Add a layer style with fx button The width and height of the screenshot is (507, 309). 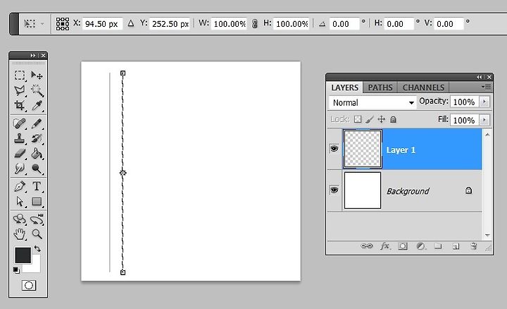pos(384,246)
